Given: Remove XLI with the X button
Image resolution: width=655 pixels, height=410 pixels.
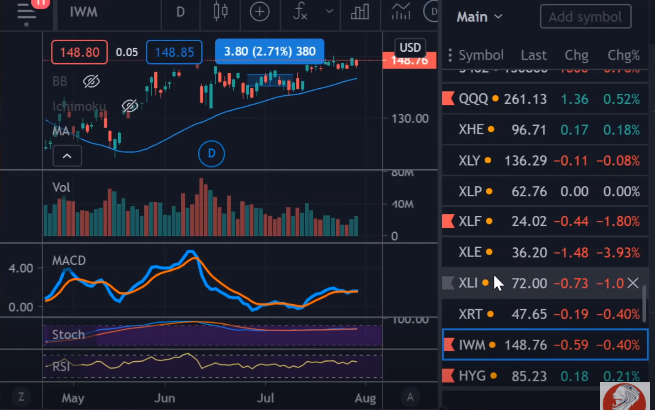Looking at the screenshot, I should point(633,283).
